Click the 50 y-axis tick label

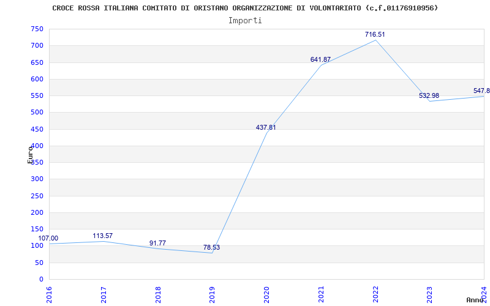[x=39, y=263]
